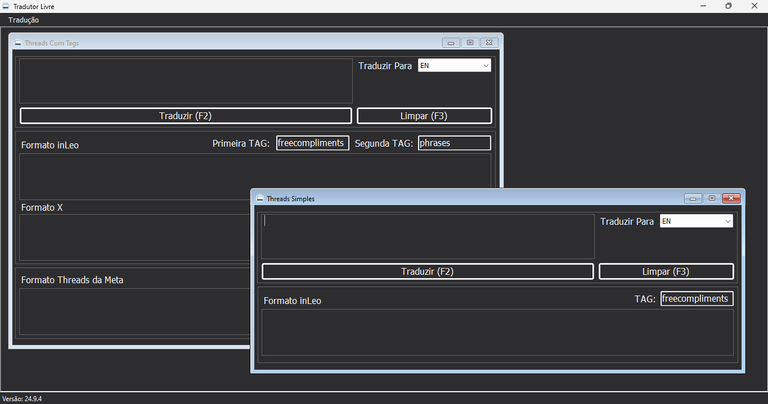Close the Threads Simples window
Image resolution: width=768 pixels, height=404 pixels.
731,198
